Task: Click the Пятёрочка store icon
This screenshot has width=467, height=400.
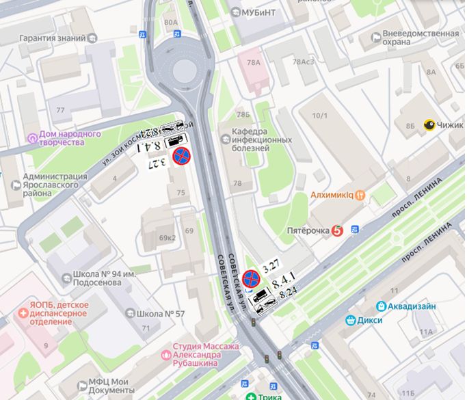Action: [x=337, y=231]
